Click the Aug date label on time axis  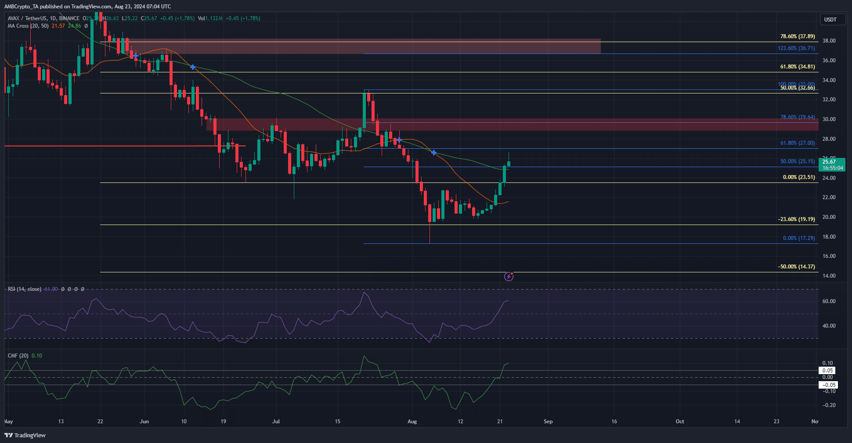point(412,422)
